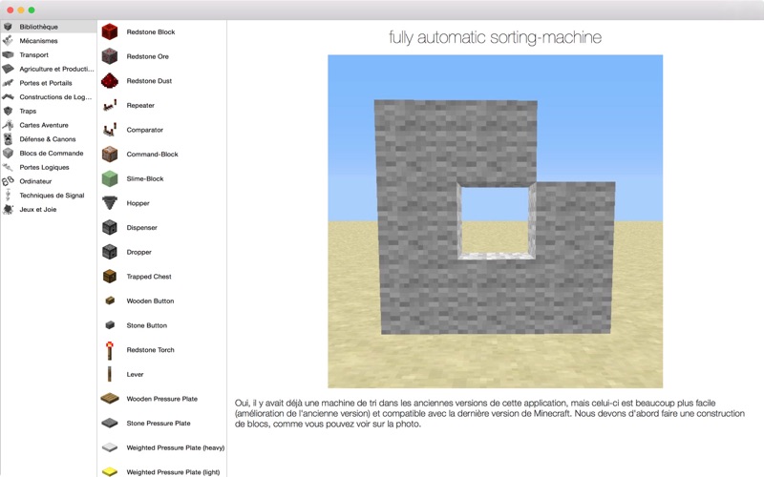The height and width of the screenshot is (477, 764).
Task: Click the Redstone Ore label
Action: pos(148,56)
